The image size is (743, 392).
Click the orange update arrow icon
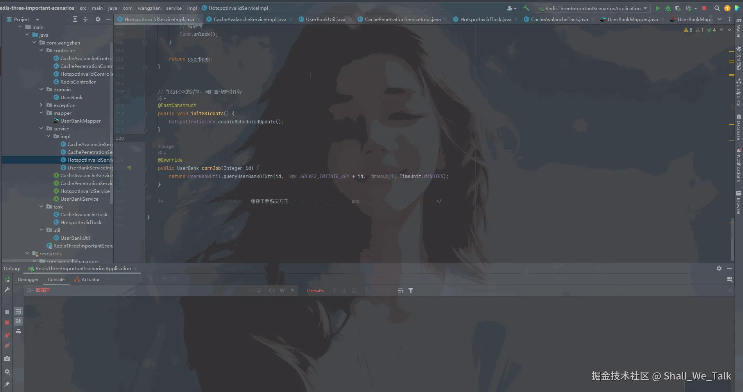(727, 8)
